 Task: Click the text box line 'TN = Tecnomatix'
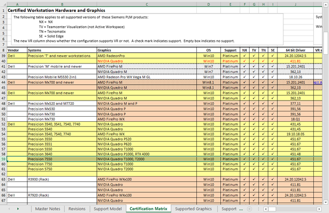[x=52, y=32]
